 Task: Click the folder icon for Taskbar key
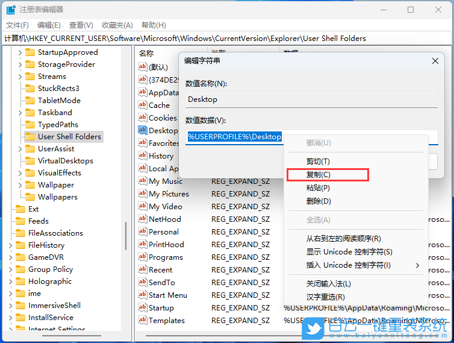coord(30,113)
